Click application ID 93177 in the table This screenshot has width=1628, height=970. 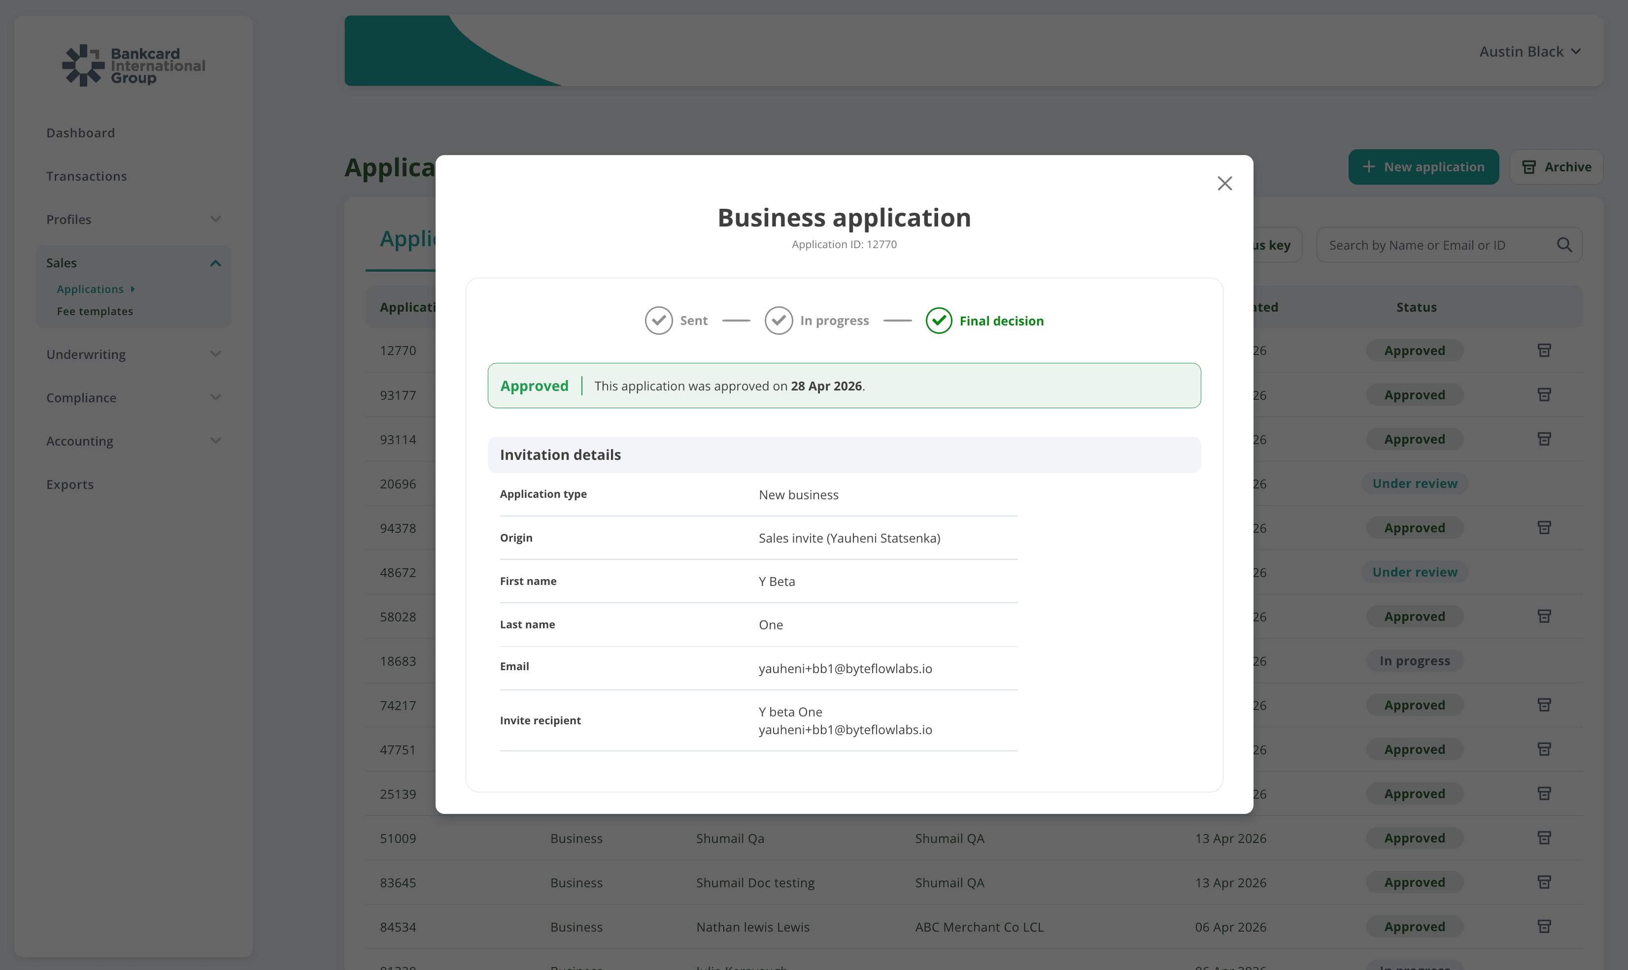tap(398, 395)
